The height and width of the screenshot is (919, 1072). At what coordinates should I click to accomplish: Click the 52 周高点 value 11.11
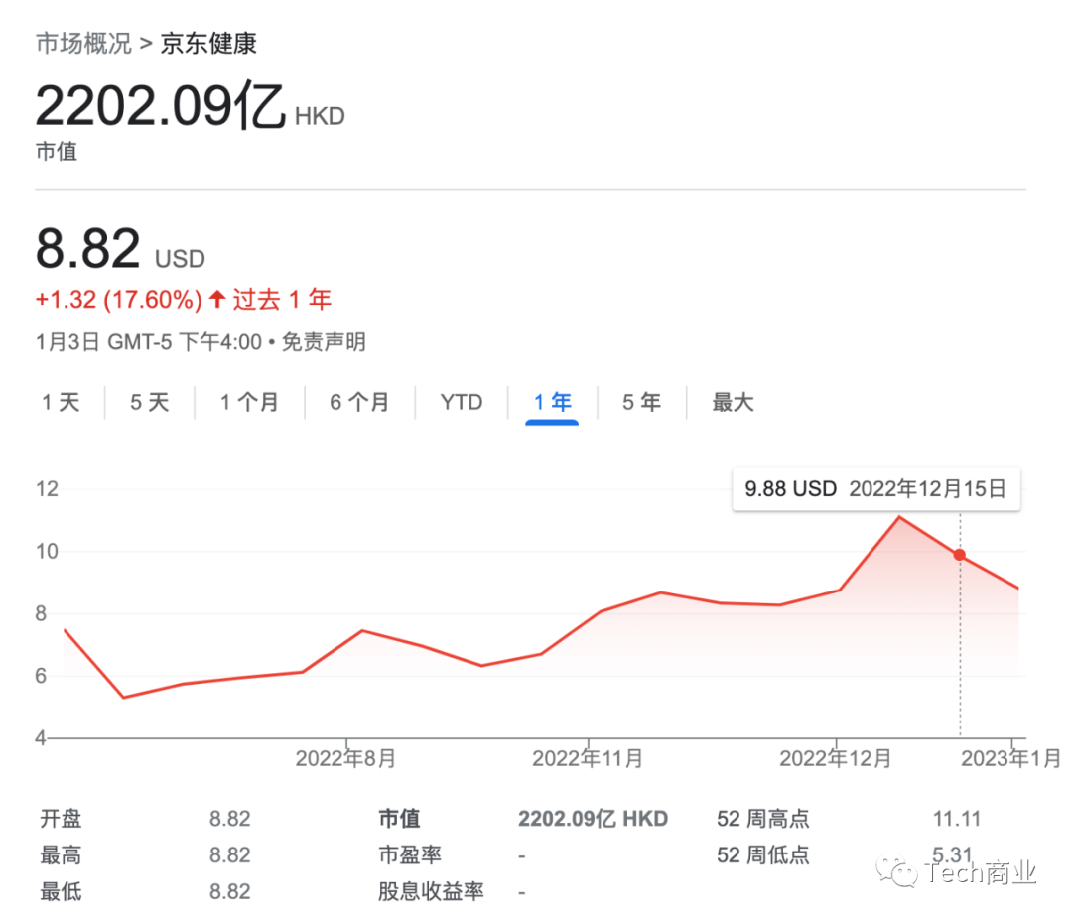(956, 819)
